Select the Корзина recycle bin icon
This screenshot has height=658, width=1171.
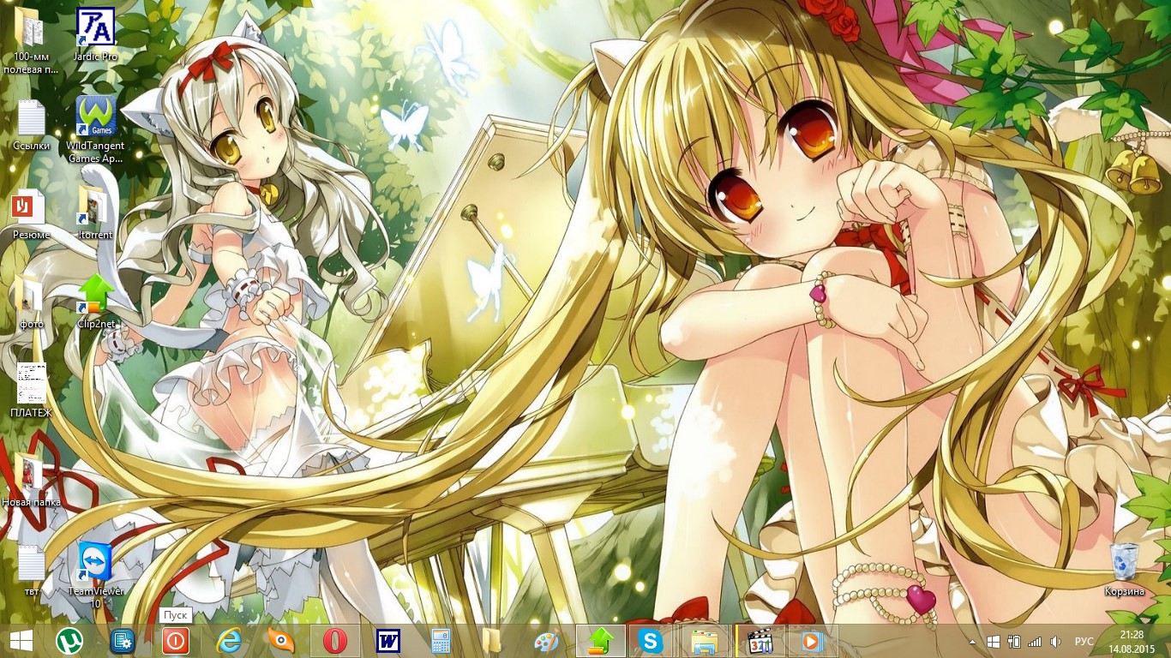1125,569
